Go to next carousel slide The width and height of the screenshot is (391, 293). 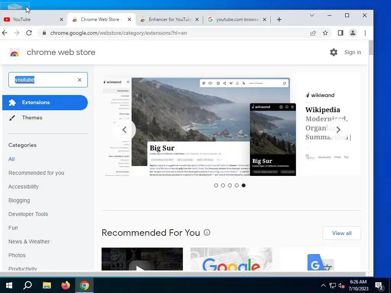[338, 130]
